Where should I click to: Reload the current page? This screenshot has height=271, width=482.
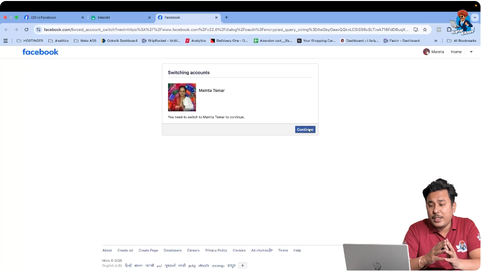(27, 30)
